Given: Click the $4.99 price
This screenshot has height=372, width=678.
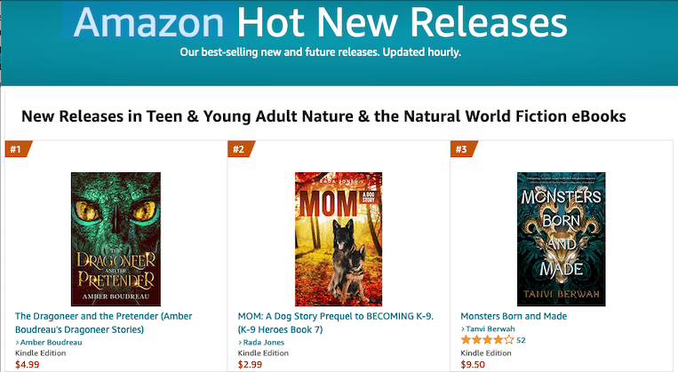Looking at the screenshot, I should click(28, 363).
